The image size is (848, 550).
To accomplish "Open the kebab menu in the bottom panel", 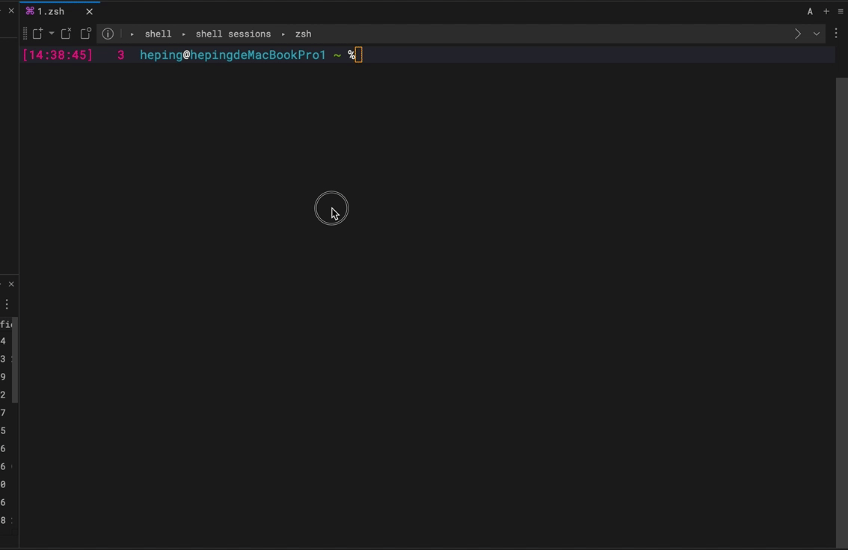I will click(x=7, y=303).
